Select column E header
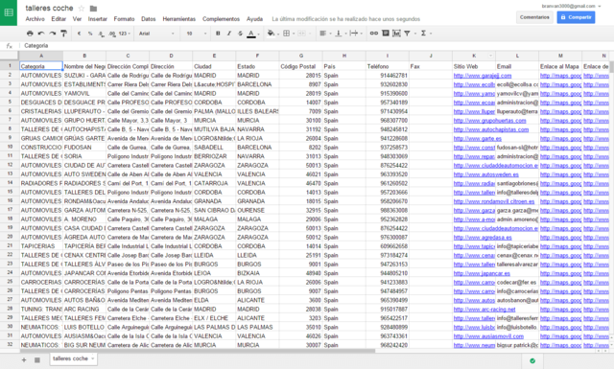 tap(214, 56)
